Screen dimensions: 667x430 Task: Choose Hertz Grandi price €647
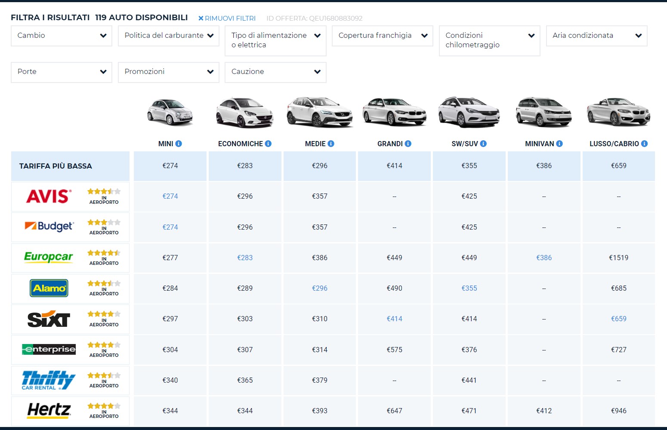(395, 411)
